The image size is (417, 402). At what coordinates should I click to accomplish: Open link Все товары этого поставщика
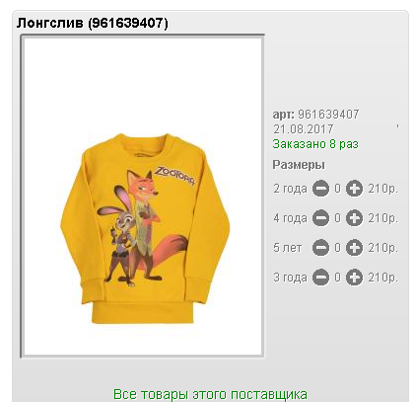[x=210, y=394]
